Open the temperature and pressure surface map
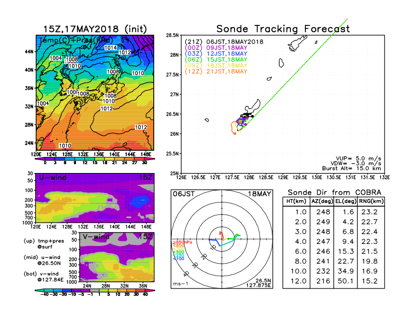 coord(95,93)
